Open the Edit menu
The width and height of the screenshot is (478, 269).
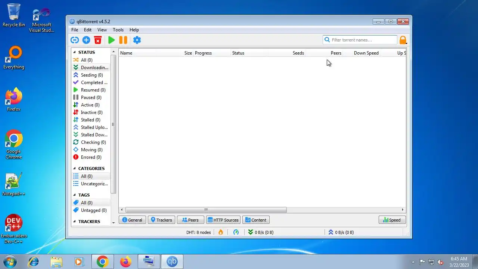[88, 30]
